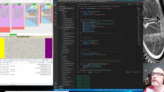This screenshot has width=164, height=92.
Task: Open first BaseGameModel.ts:39 source link
Action: click(x=46, y=66)
